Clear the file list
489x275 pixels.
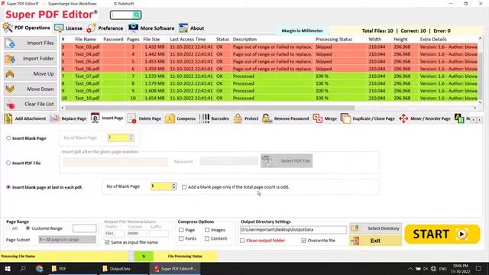point(31,104)
